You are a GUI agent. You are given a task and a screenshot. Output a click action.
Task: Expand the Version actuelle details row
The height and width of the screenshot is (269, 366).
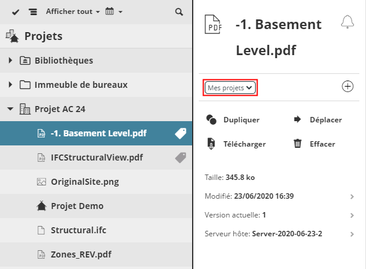tap(352, 215)
